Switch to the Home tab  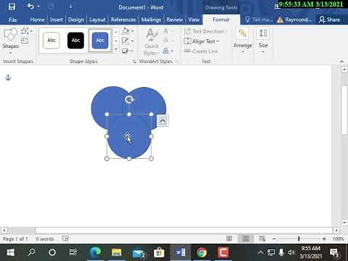click(x=37, y=20)
